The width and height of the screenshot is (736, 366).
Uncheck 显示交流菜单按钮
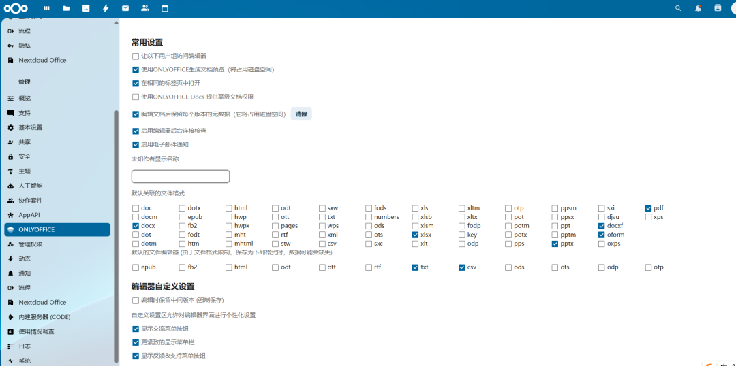[x=136, y=329]
